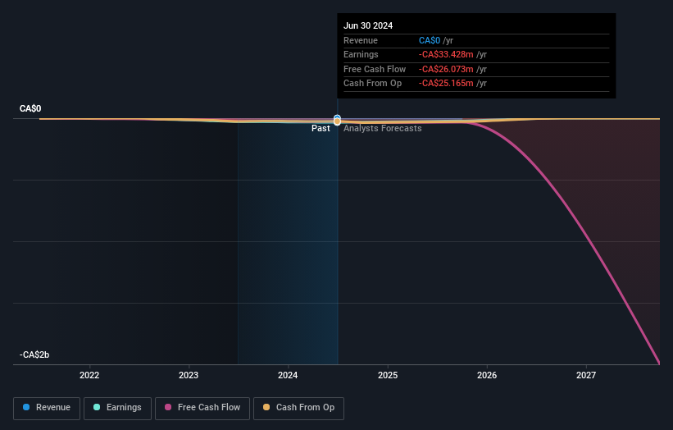The image size is (673, 430).
Task: Click the 'Free Cash Flow' tooltip row label
Action: pyautogui.click(x=375, y=69)
